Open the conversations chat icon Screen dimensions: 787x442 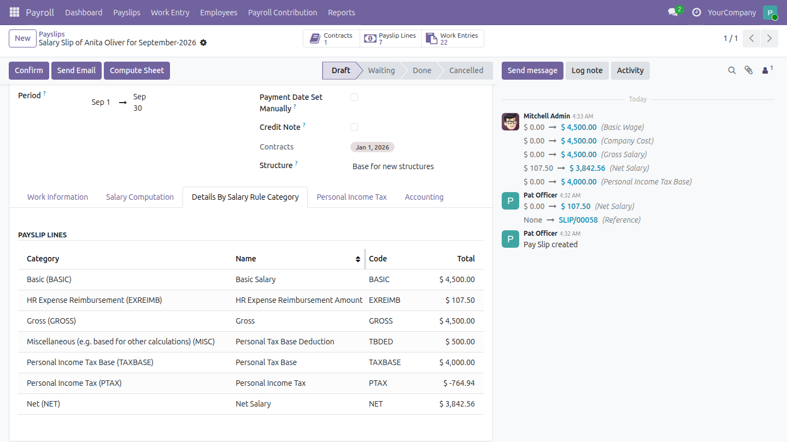[673, 12]
